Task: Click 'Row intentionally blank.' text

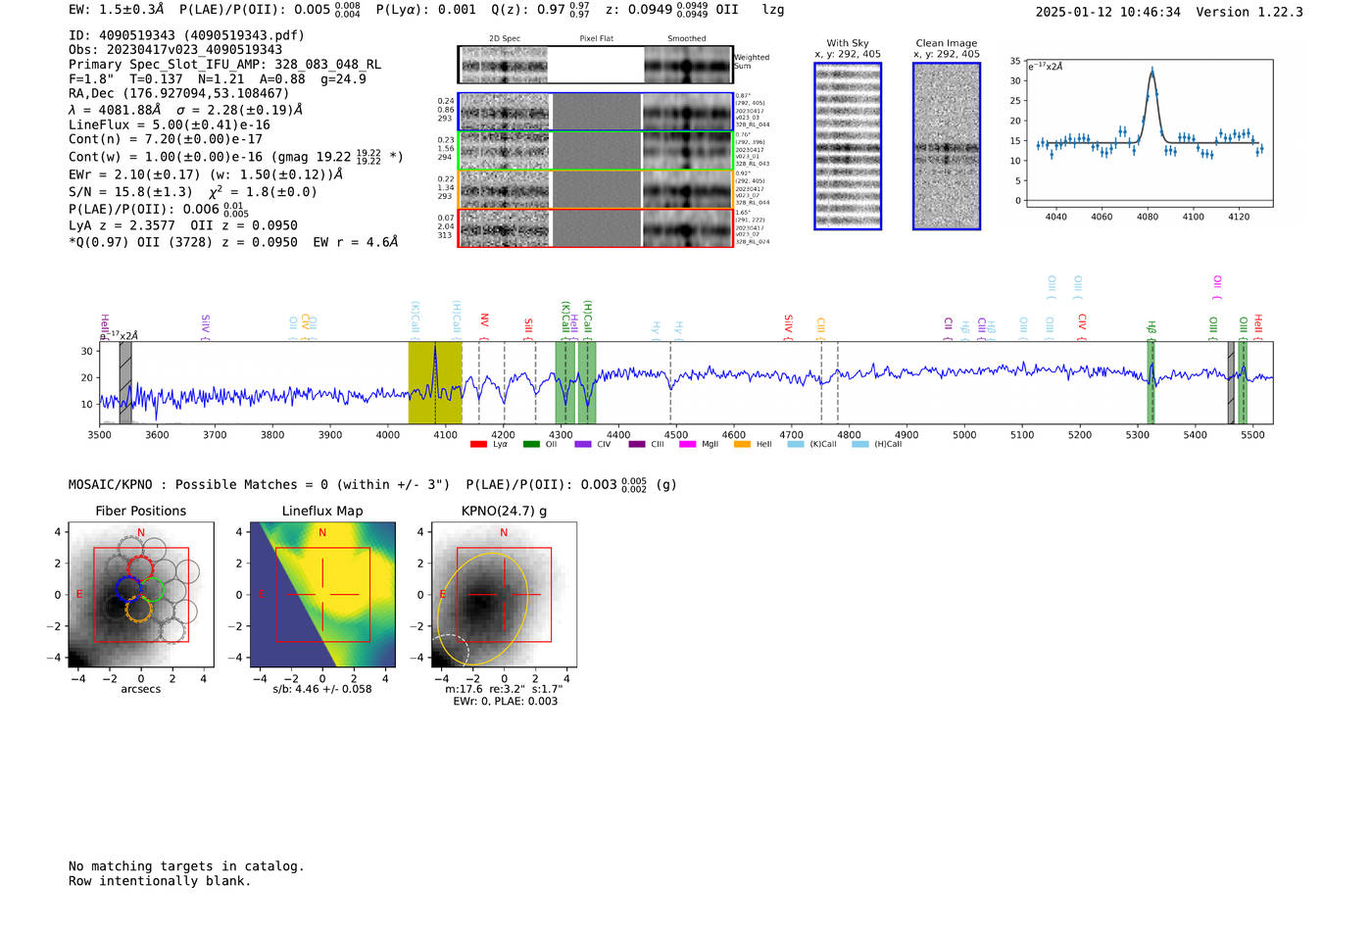Action: pyautogui.click(x=160, y=881)
